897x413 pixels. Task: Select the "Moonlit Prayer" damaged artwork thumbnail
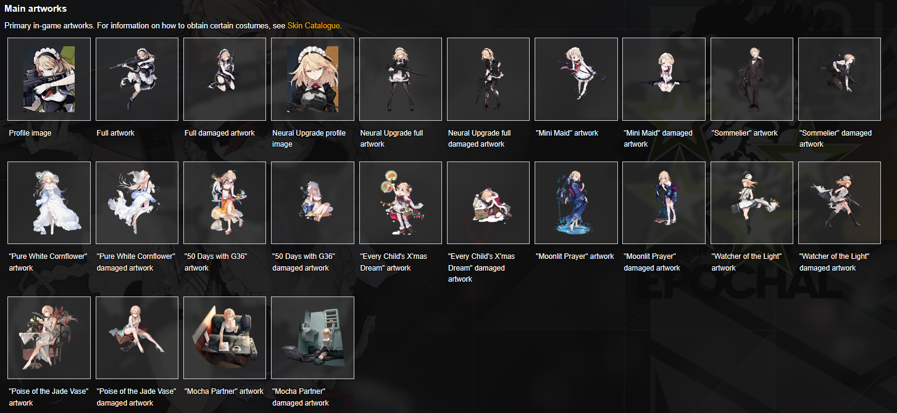click(x=664, y=203)
